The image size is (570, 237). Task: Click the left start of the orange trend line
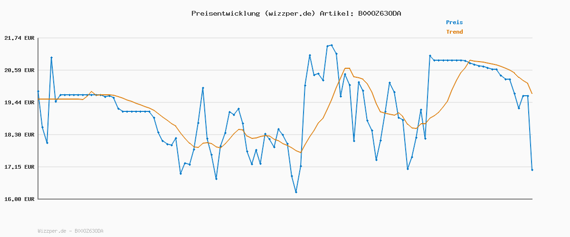(x=38, y=99)
